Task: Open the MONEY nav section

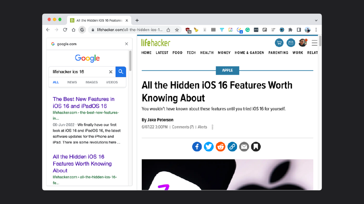Action: pyautogui.click(x=224, y=53)
